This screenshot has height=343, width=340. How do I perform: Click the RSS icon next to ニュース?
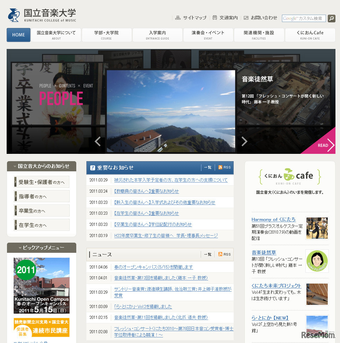click(224, 254)
